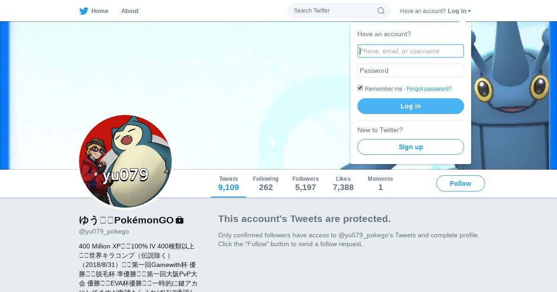Click the protected account lock icon
Image resolution: width=557 pixels, height=292 pixels.
180,220
